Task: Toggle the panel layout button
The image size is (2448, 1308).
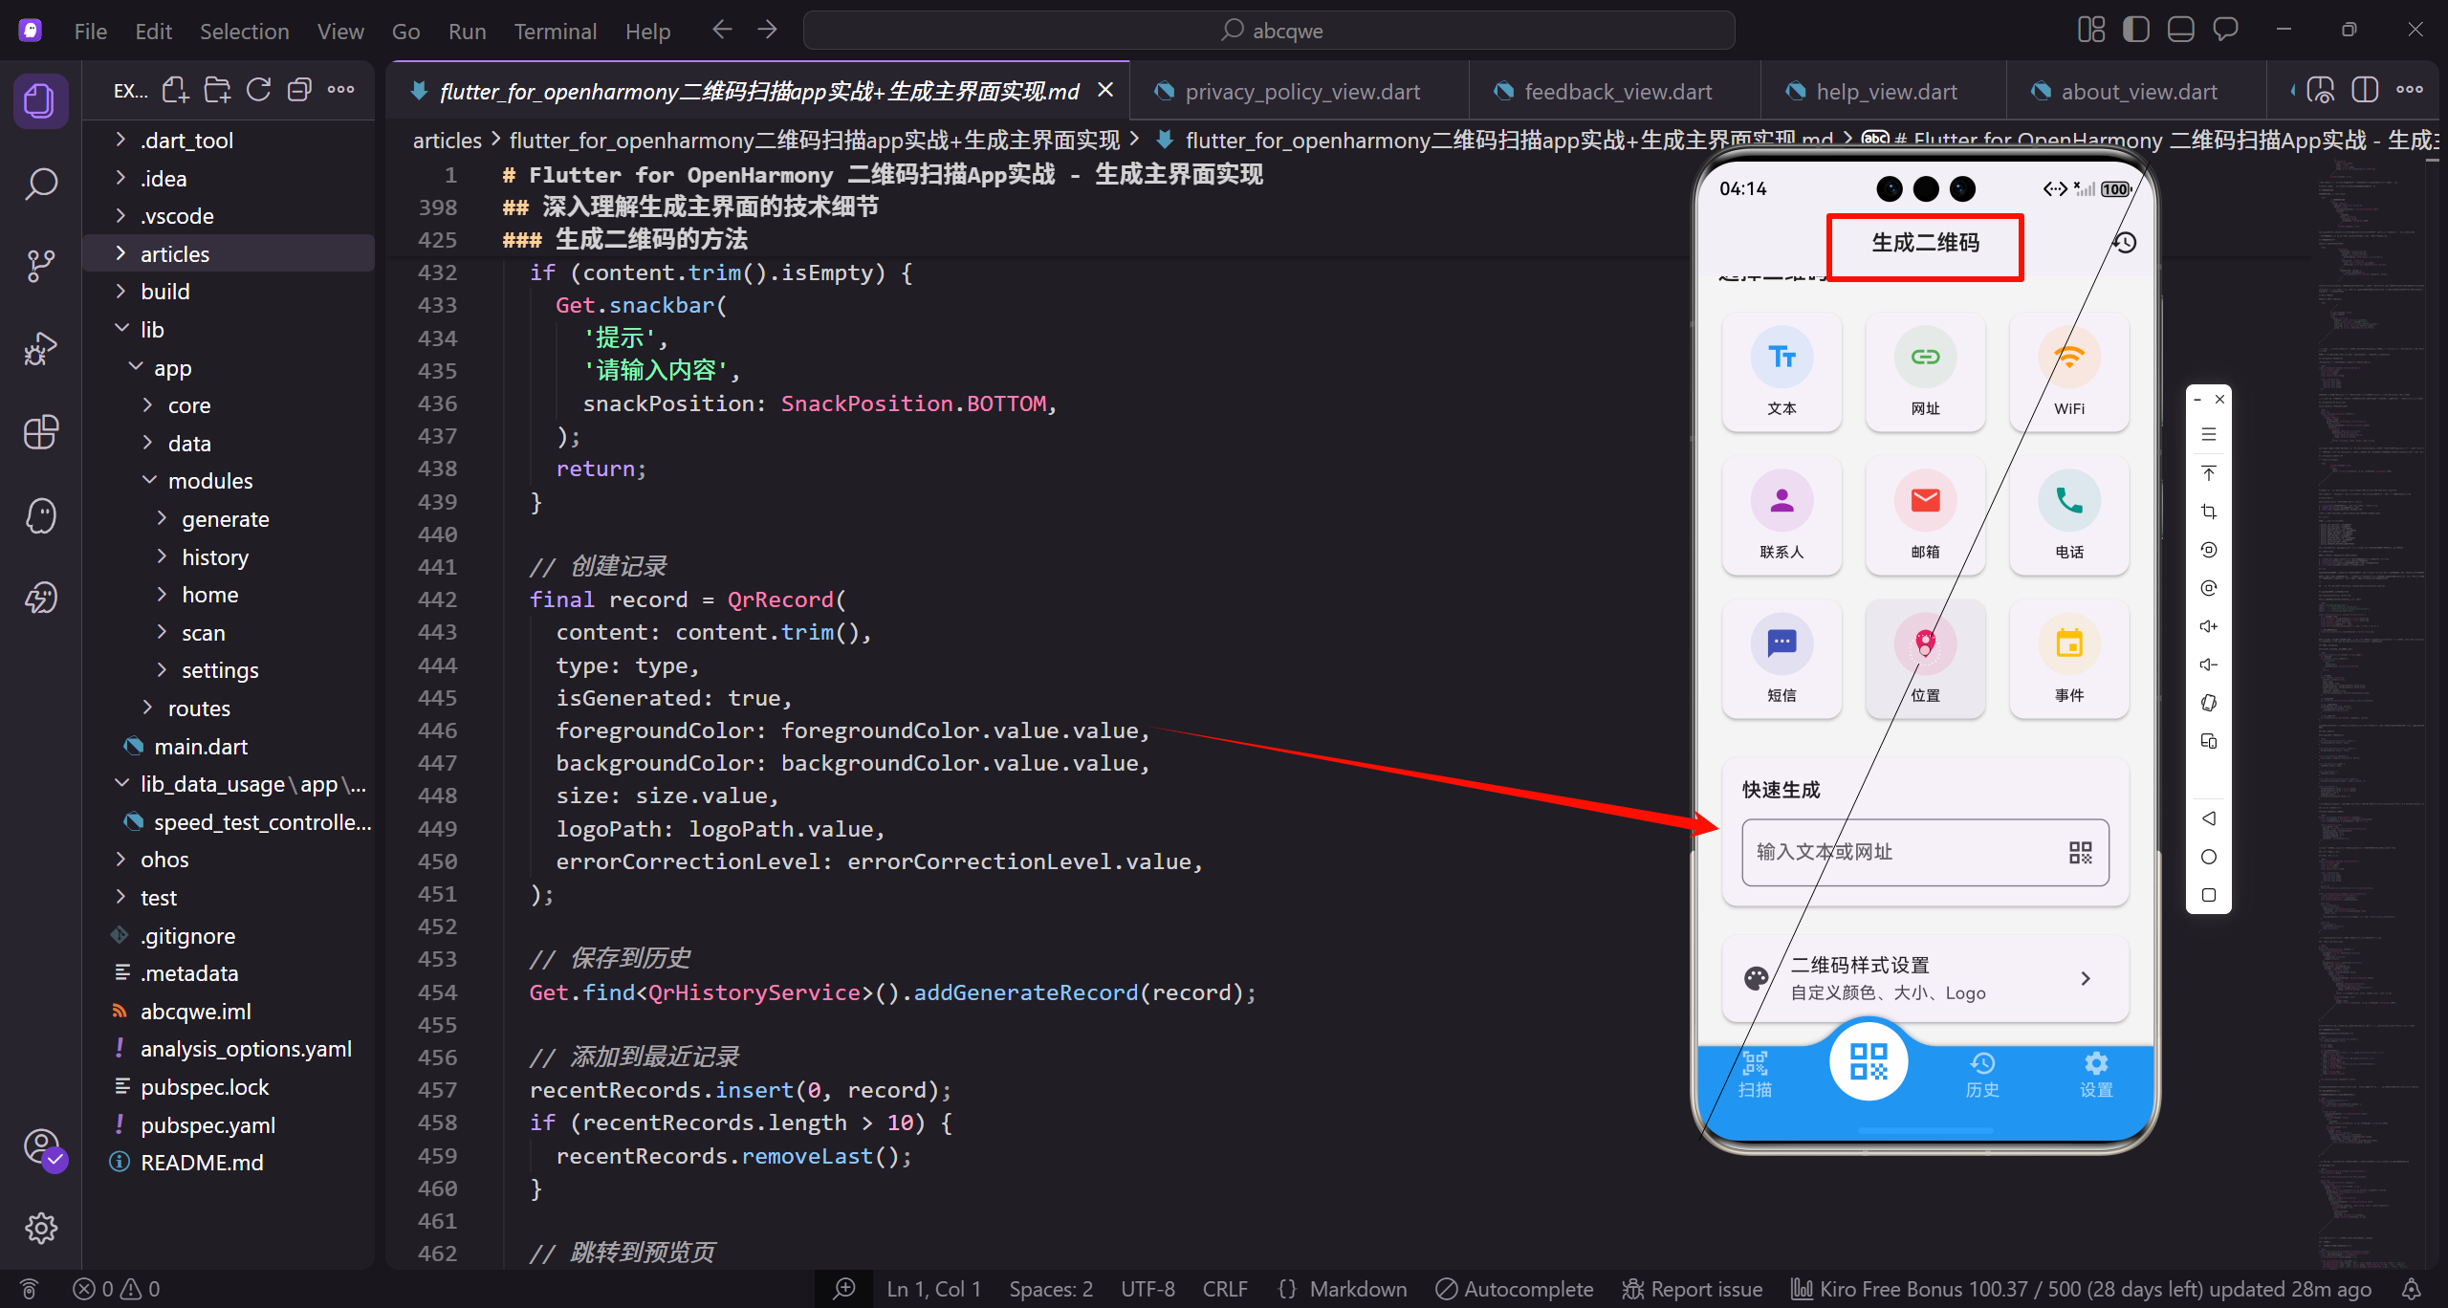Action: coord(2180,30)
